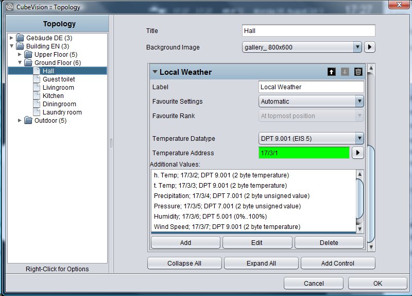Open background image browse arrow button

click(x=369, y=47)
